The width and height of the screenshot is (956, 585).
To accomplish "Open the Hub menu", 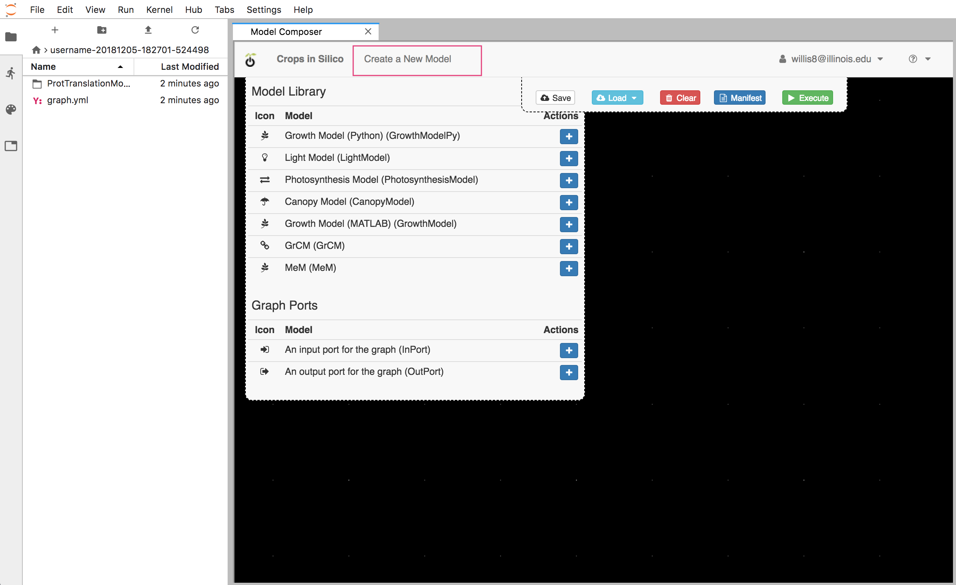I will click(193, 10).
